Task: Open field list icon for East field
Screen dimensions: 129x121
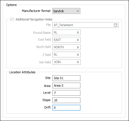Action: point(78,40)
